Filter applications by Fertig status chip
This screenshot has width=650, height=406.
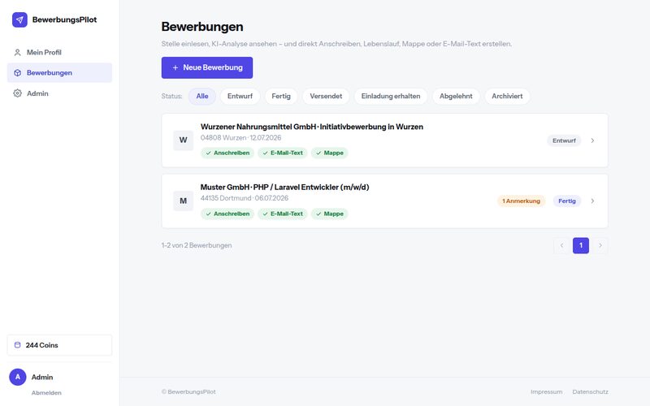tap(281, 96)
